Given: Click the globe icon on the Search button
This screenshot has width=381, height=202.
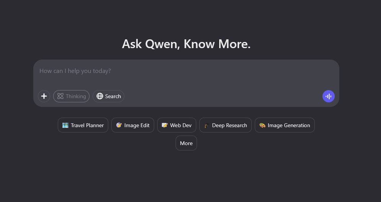Looking at the screenshot, I should pyautogui.click(x=100, y=96).
